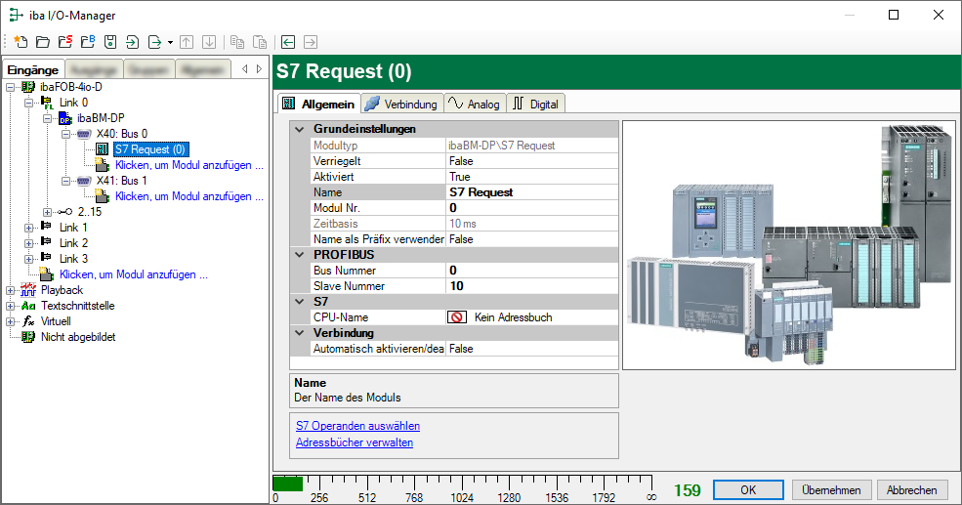The image size is (962, 505).
Task: Collapse the Grundeinstellungen property group
Action: tap(300, 129)
